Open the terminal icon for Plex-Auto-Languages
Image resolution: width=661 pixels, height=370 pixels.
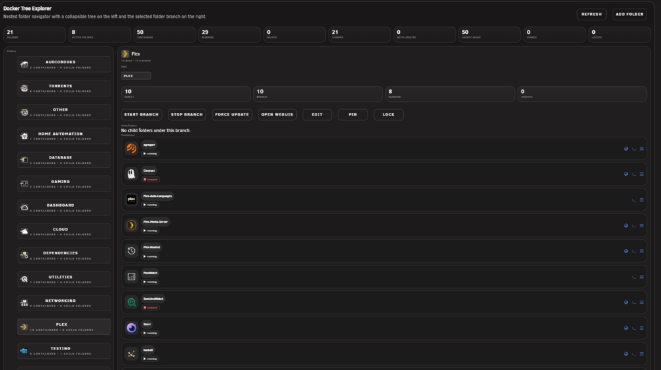click(x=634, y=200)
